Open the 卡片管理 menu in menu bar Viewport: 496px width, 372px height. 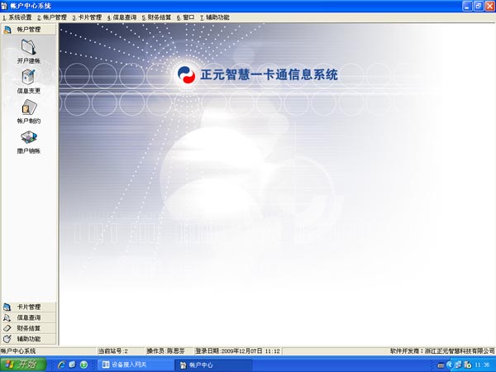87,17
